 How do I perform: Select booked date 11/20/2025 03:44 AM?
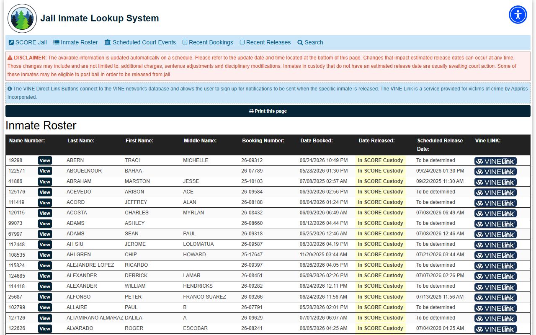(323, 255)
